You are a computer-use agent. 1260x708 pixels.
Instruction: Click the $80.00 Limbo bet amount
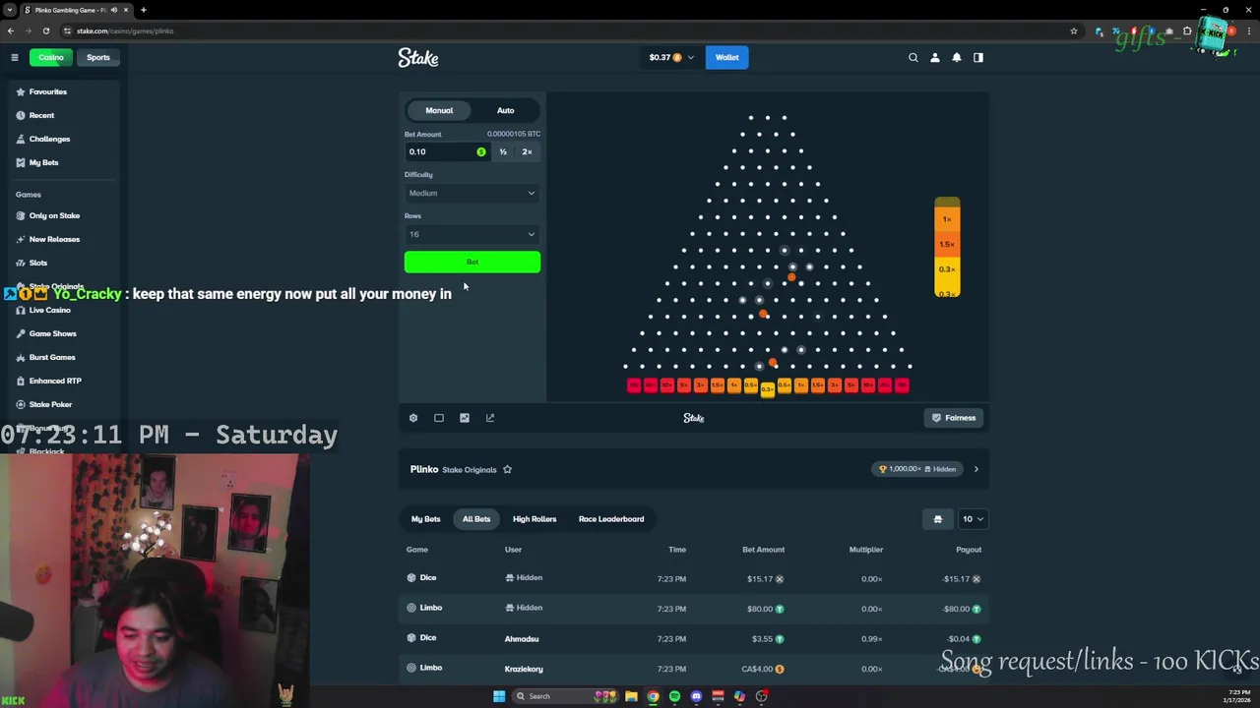(x=764, y=609)
